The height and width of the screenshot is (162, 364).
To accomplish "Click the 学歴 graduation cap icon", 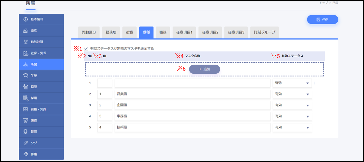I will point(26,76).
